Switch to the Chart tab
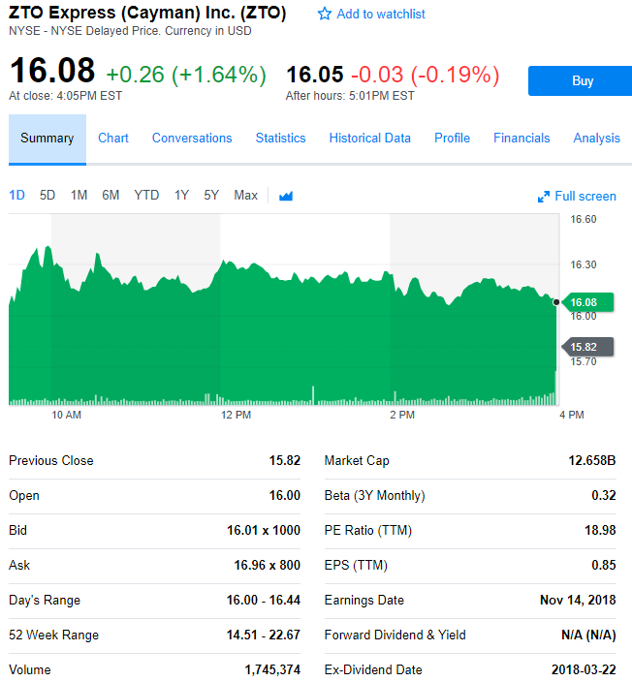Viewport: 632px width, 682px height. coord(113,139)
